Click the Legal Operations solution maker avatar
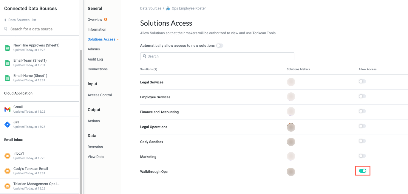The height and width of the screenshot is (194, 408). point(291,127)
